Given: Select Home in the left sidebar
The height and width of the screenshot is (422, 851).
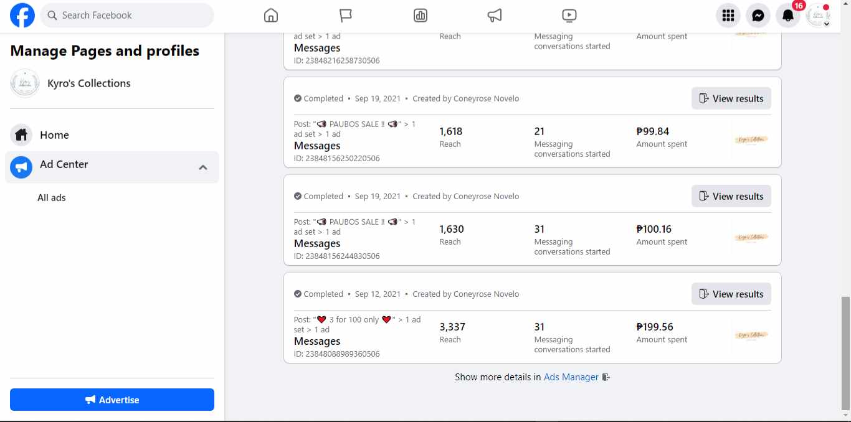Looking at the screenshot, I should [54, 135].
